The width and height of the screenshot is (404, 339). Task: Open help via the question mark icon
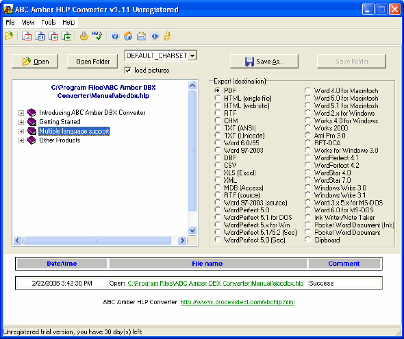coord(115,36)
